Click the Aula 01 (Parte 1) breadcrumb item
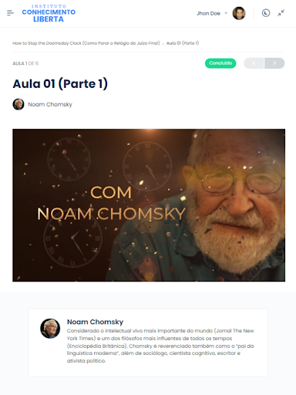Viewport: 296px width, 395px height. click(183, 43)
